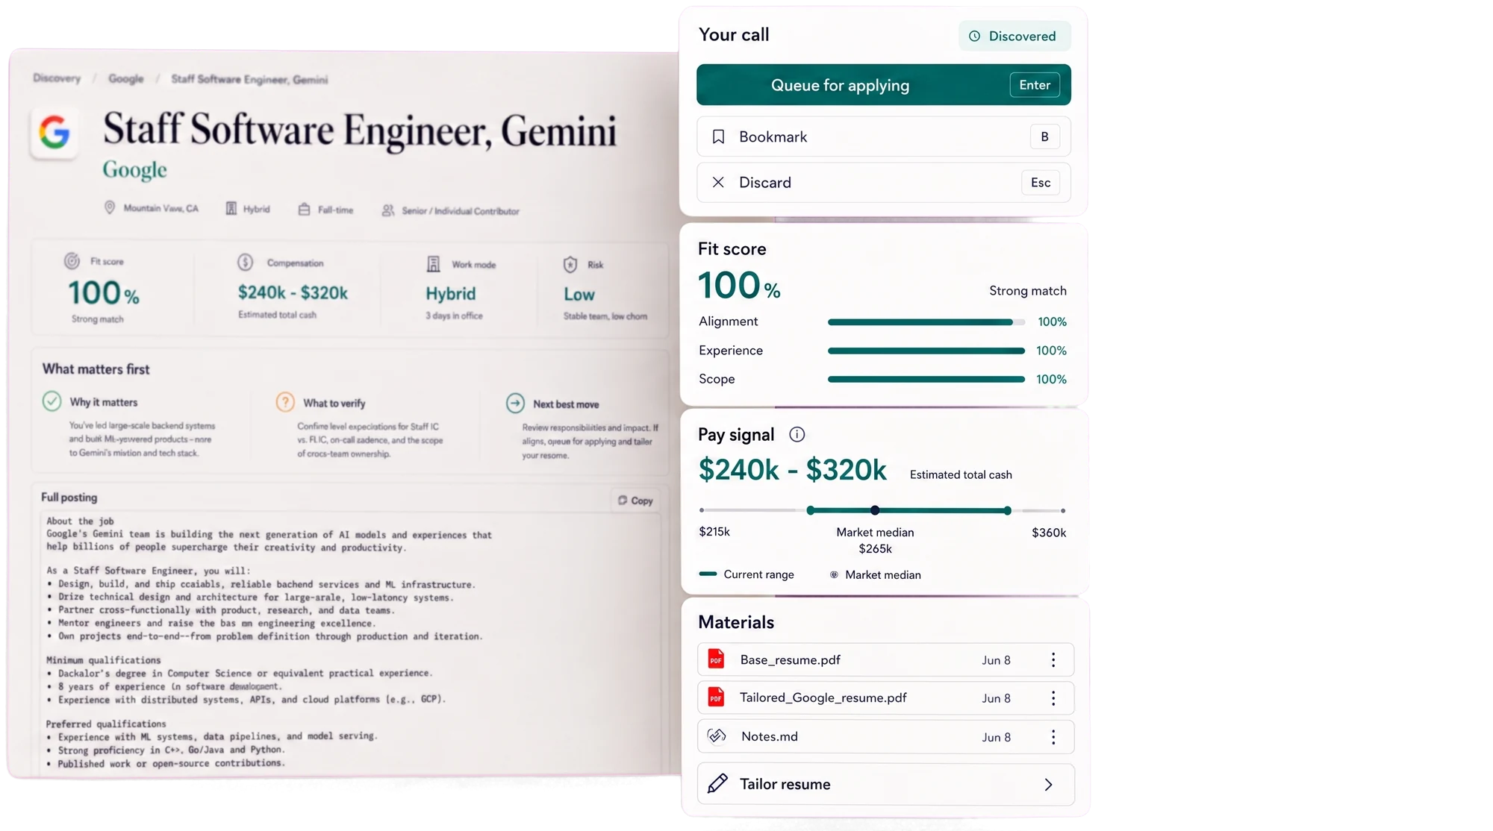This screenshot has height=831, width=1493.
Task: Click the pencil icon in Tailor resume
Action: point(717,783)
